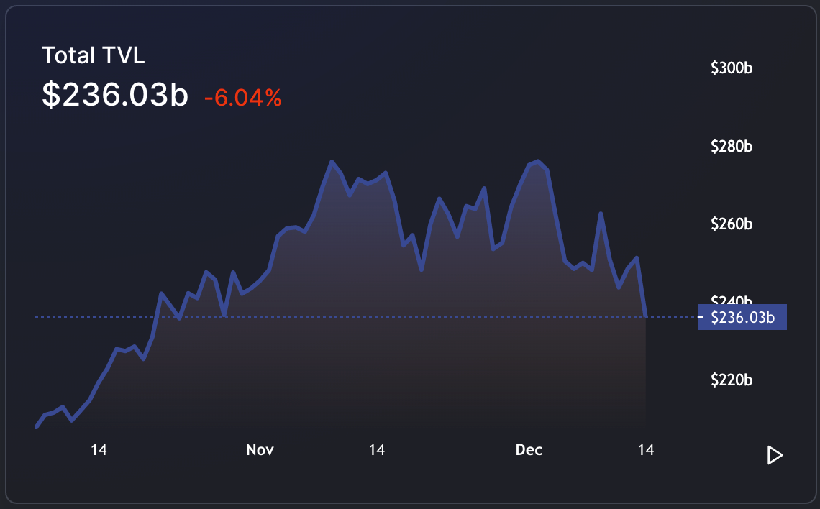Screen dimensions: 820x509
Task: Click the play triangle icon
Action: coord(775,455)
